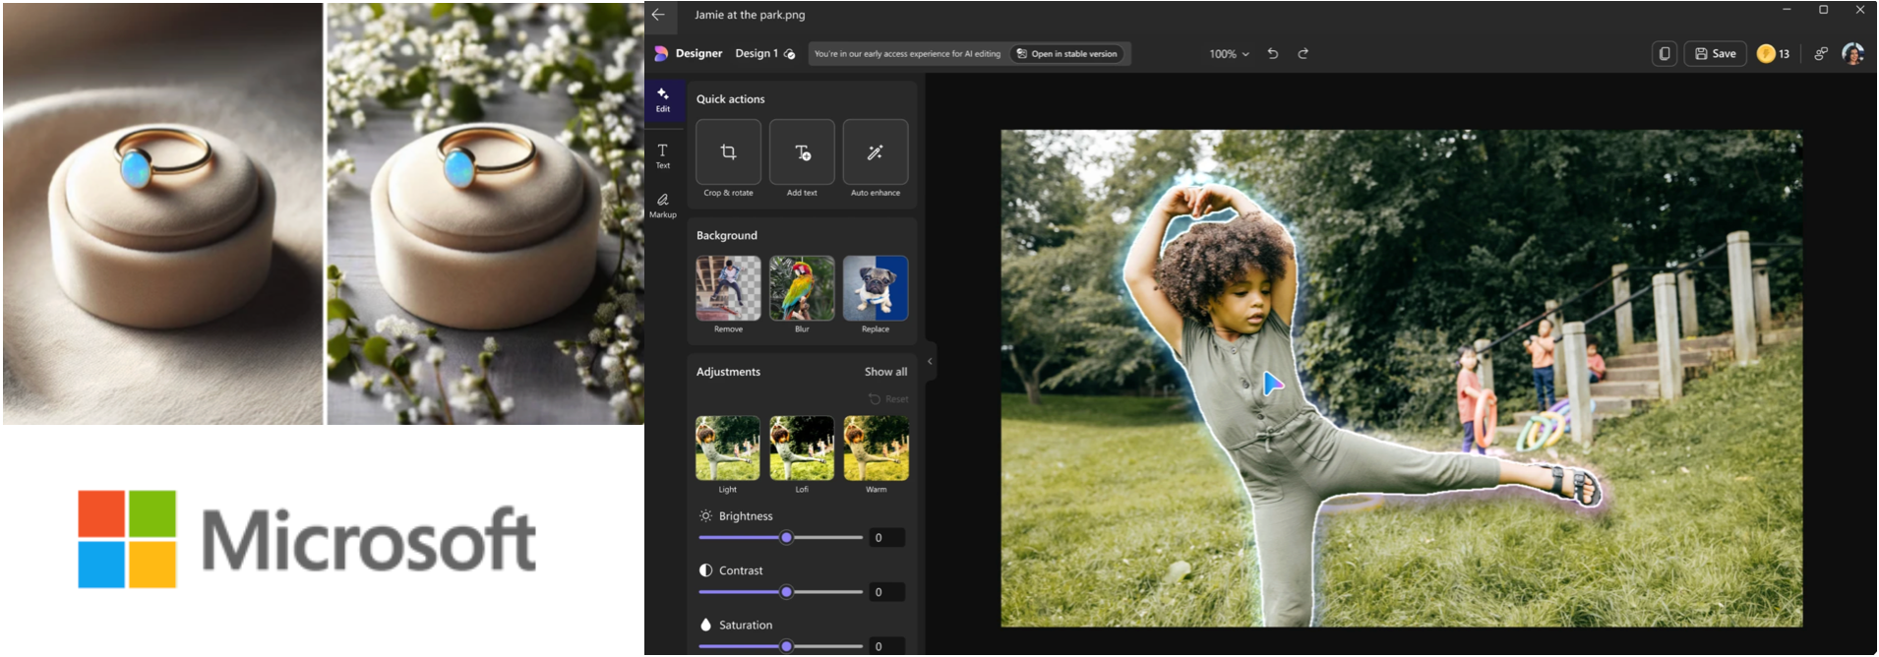Screen dimensions: 1879x657
Task: Select Replace background thumbnail
Action: pos(876,288)
